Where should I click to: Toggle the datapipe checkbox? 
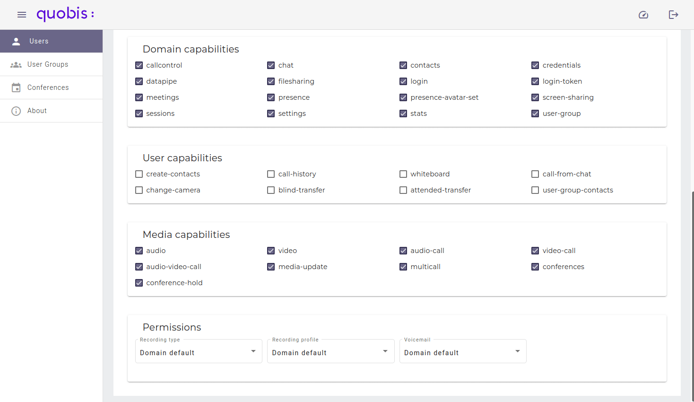tap(139, 81)
